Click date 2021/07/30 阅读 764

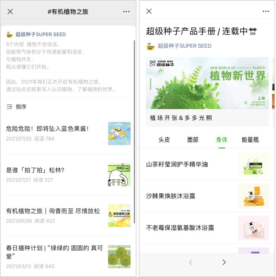coord(30,139)
